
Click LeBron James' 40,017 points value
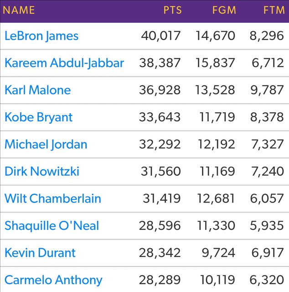pos(160,36)
